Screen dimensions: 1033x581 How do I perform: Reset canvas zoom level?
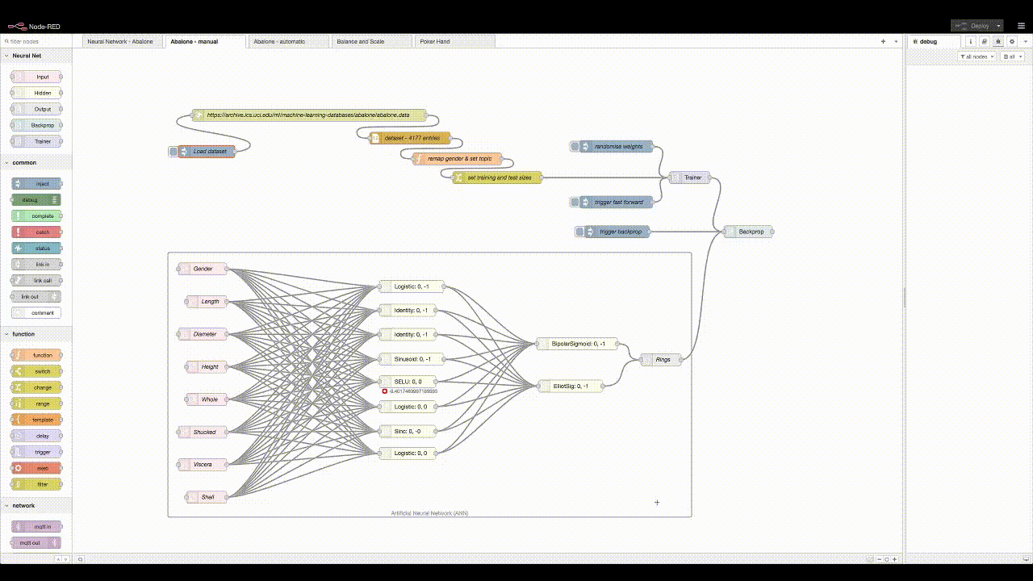pyautogui.click(x=886, y=559)
